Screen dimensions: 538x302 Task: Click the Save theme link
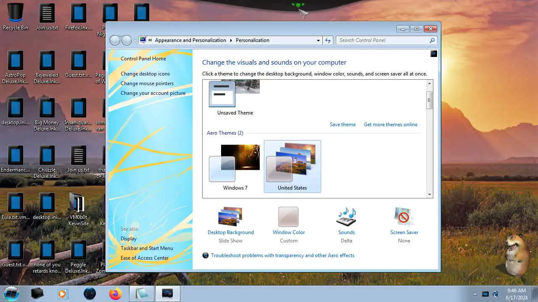343,125
